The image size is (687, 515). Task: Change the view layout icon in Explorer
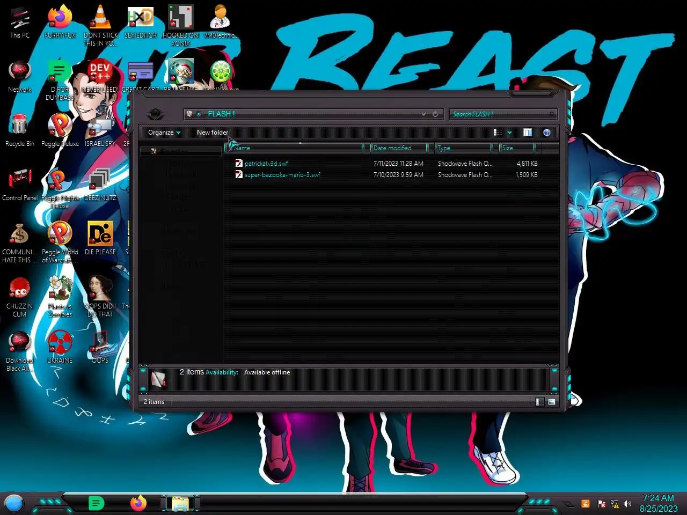[498, 133]
